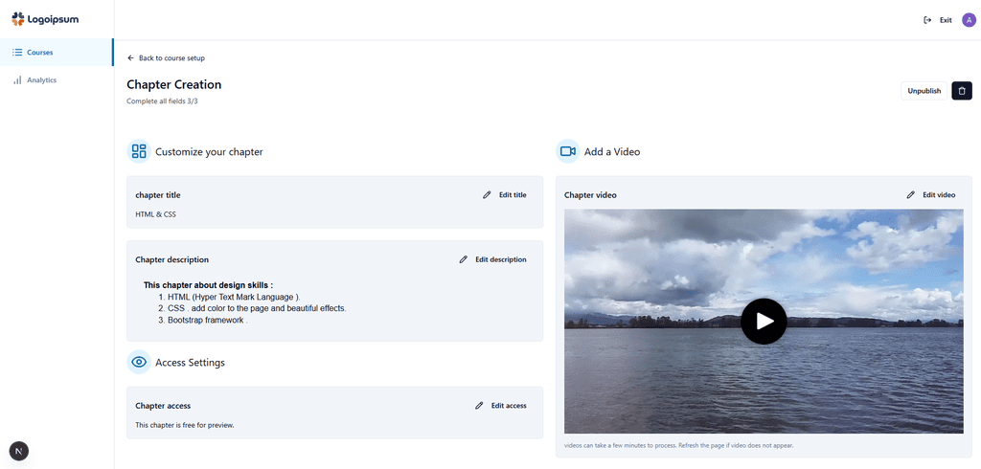Viewport: 981px width, 469px height.
Task: Click the Customize your chapter dashboard icon
Action: (x=139, y=151)
